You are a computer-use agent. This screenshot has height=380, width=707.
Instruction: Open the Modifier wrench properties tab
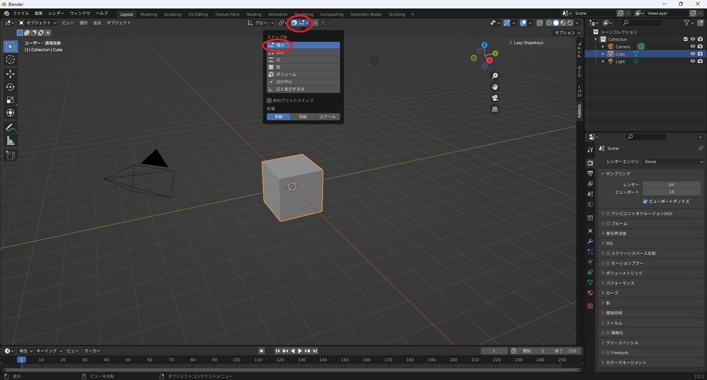point(590,242)
